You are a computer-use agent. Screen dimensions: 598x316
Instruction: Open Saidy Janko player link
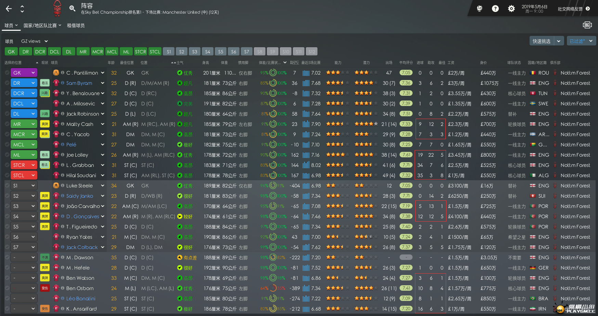pyautogui.click(x=80, y=196)
